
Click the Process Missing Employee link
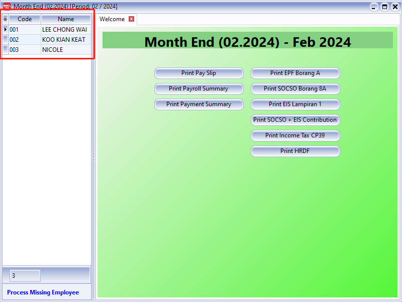pyautogui.click(x=43, y=292)
